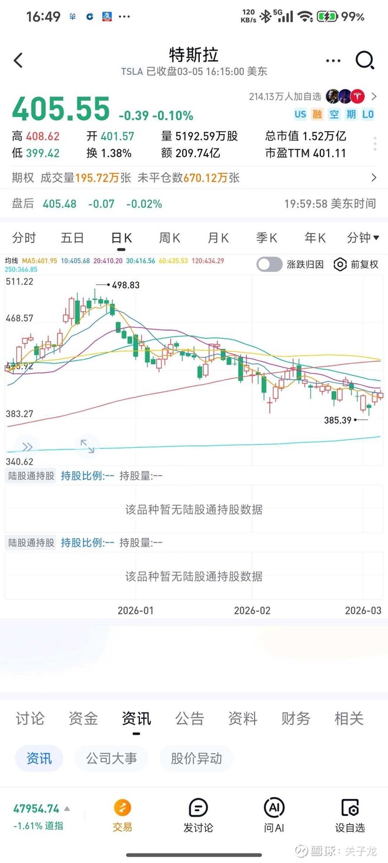Switch to the 财务 tab
Viewport: 388px width, 863px height.
click(x=295, y=719)
